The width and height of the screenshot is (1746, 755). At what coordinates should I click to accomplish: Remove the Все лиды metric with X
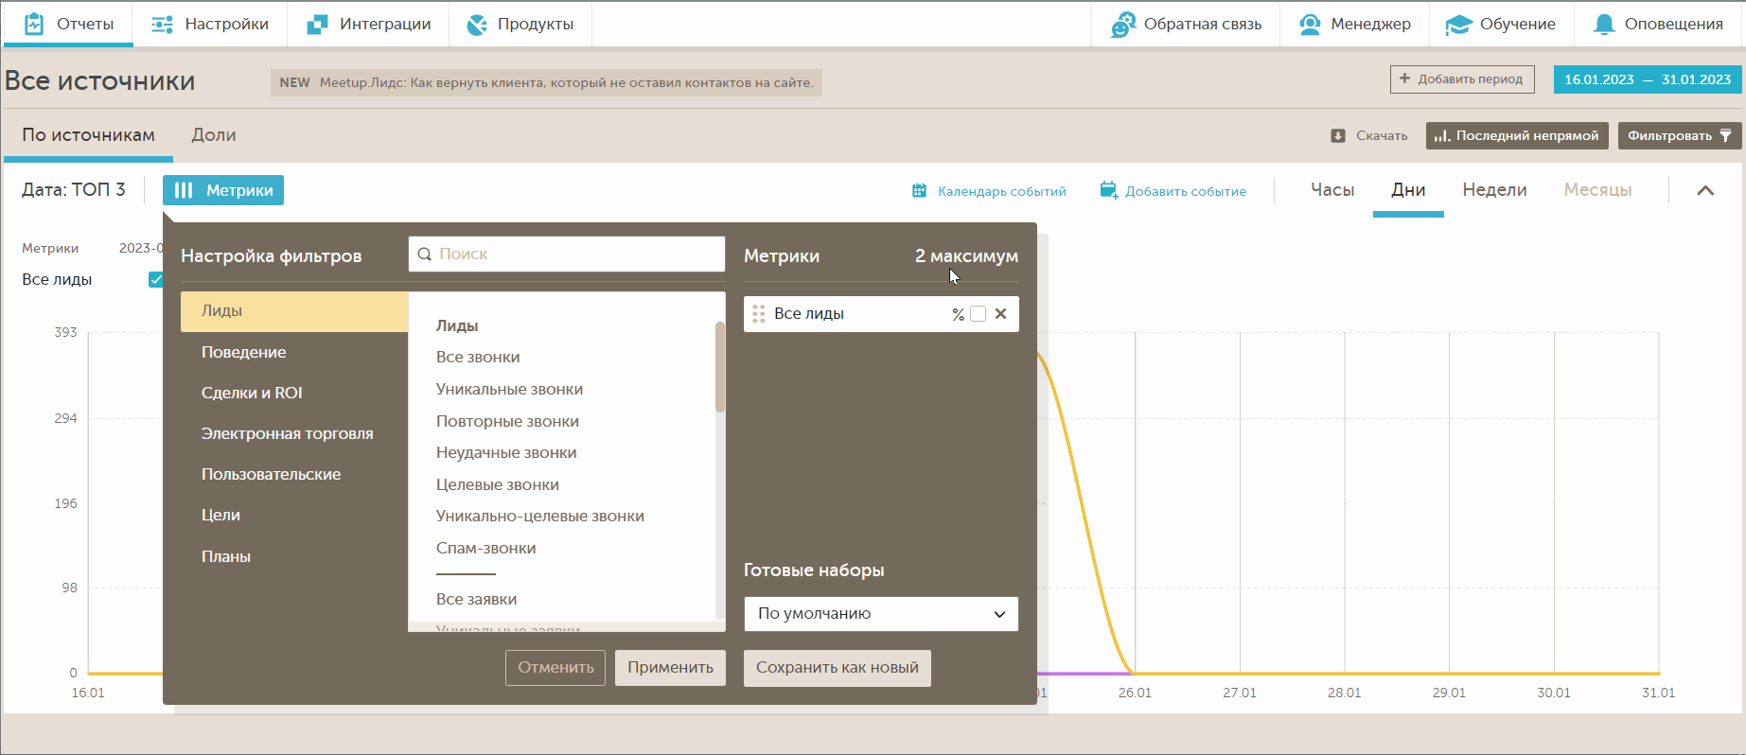(1001, 314)
